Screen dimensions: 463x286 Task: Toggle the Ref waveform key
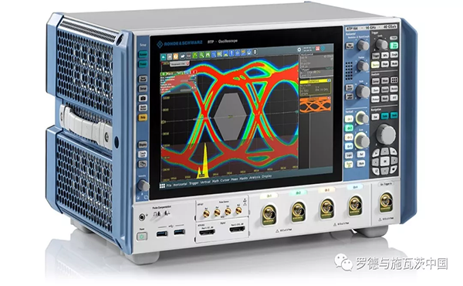(361, 155)
